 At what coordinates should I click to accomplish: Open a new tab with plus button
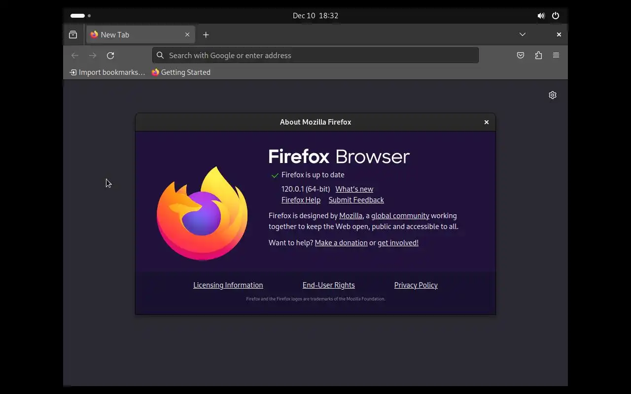pyautogui.click(x=206, y=34)
